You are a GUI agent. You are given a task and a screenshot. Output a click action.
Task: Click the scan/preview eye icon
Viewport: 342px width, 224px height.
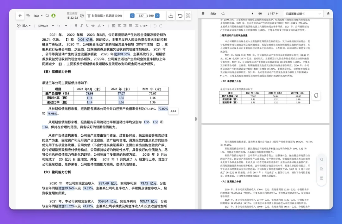tap(188, 16)
